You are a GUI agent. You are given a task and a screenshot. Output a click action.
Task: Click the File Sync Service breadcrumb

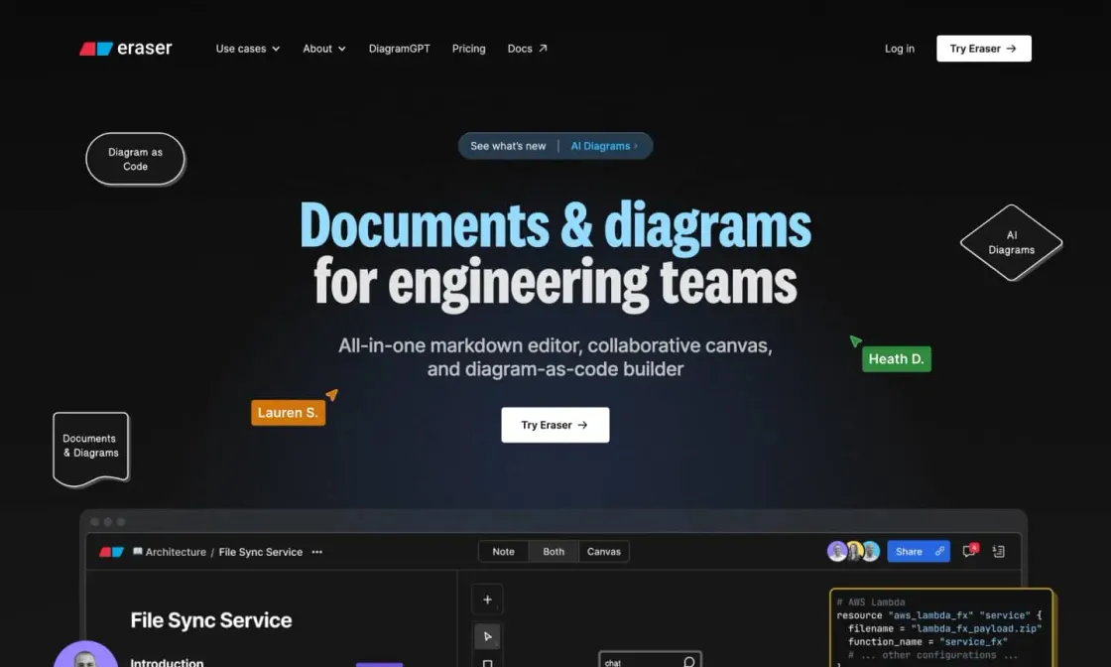click(260, 552)
